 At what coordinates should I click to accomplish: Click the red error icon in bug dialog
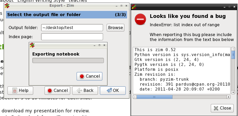point(140,19)
